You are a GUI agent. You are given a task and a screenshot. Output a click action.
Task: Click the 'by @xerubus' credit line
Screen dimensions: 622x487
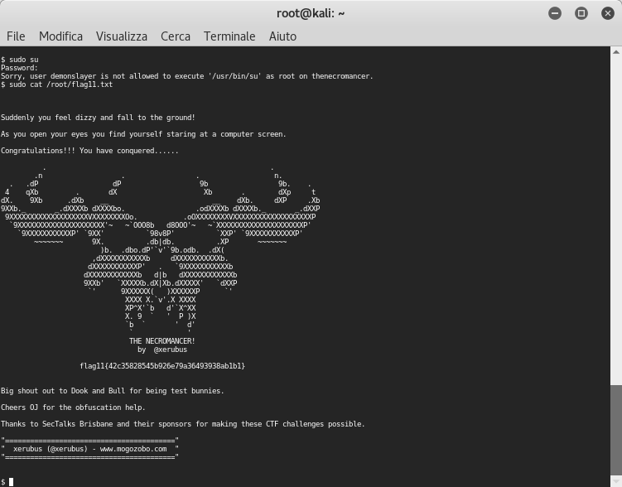162,350
